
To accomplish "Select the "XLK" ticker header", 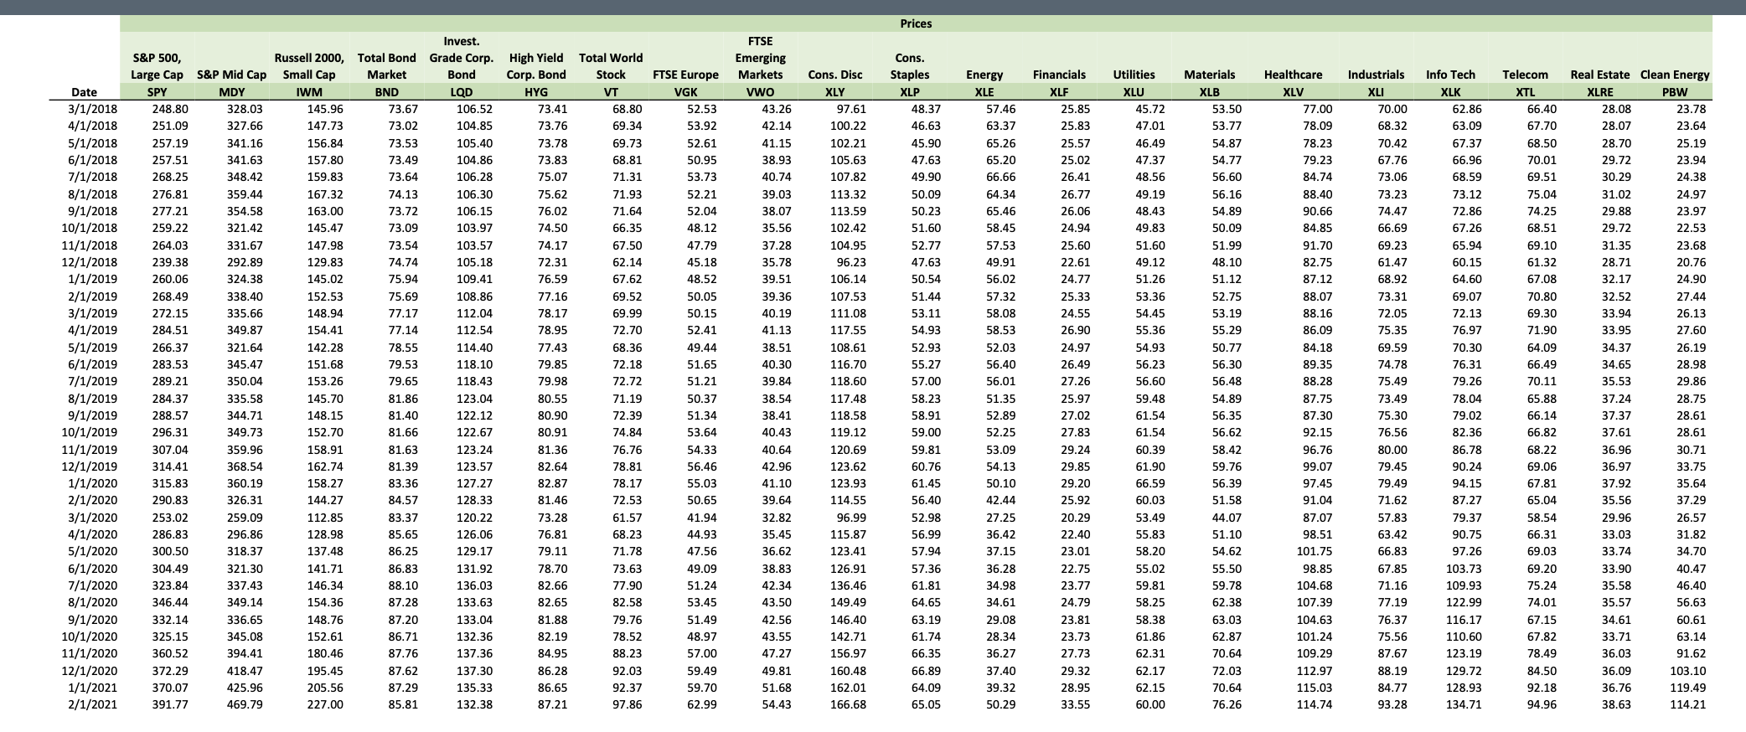I will pos(1450,92).
